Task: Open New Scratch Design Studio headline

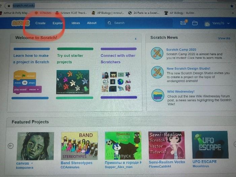Action: (188, 68)
